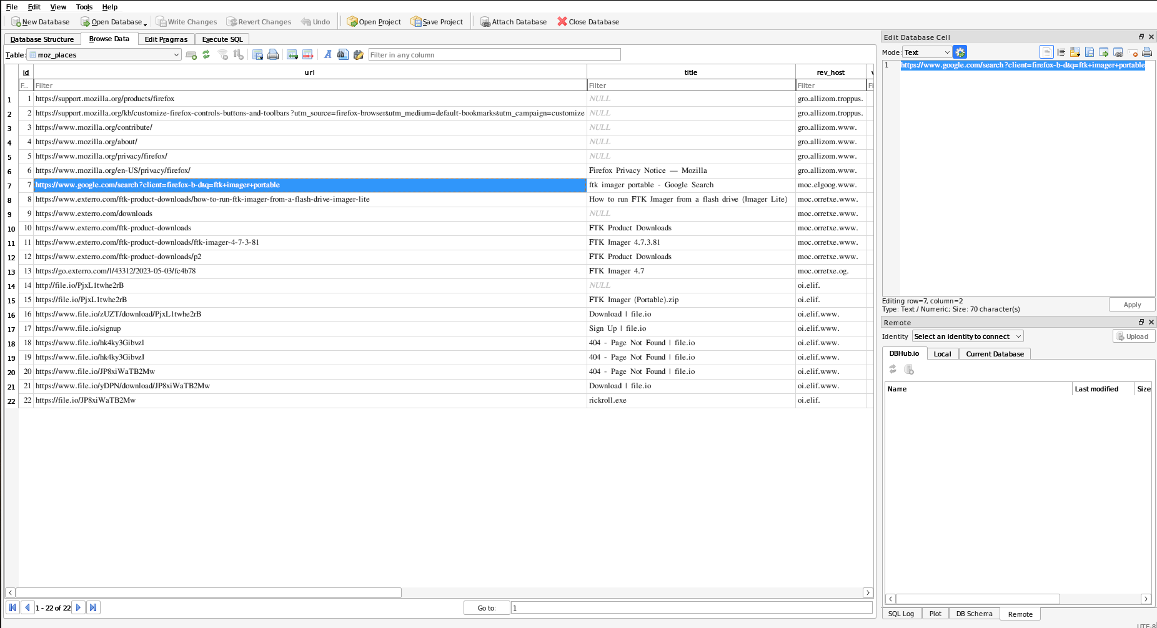This screenshot has width=1157, height=628.
Task: Click the insert new record icon
Action: (292, 55)
